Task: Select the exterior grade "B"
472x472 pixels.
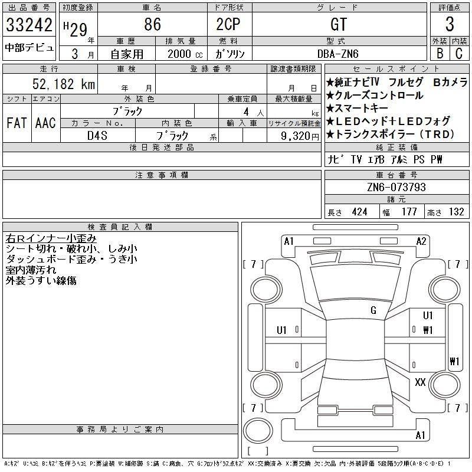Action: (440, 54)
